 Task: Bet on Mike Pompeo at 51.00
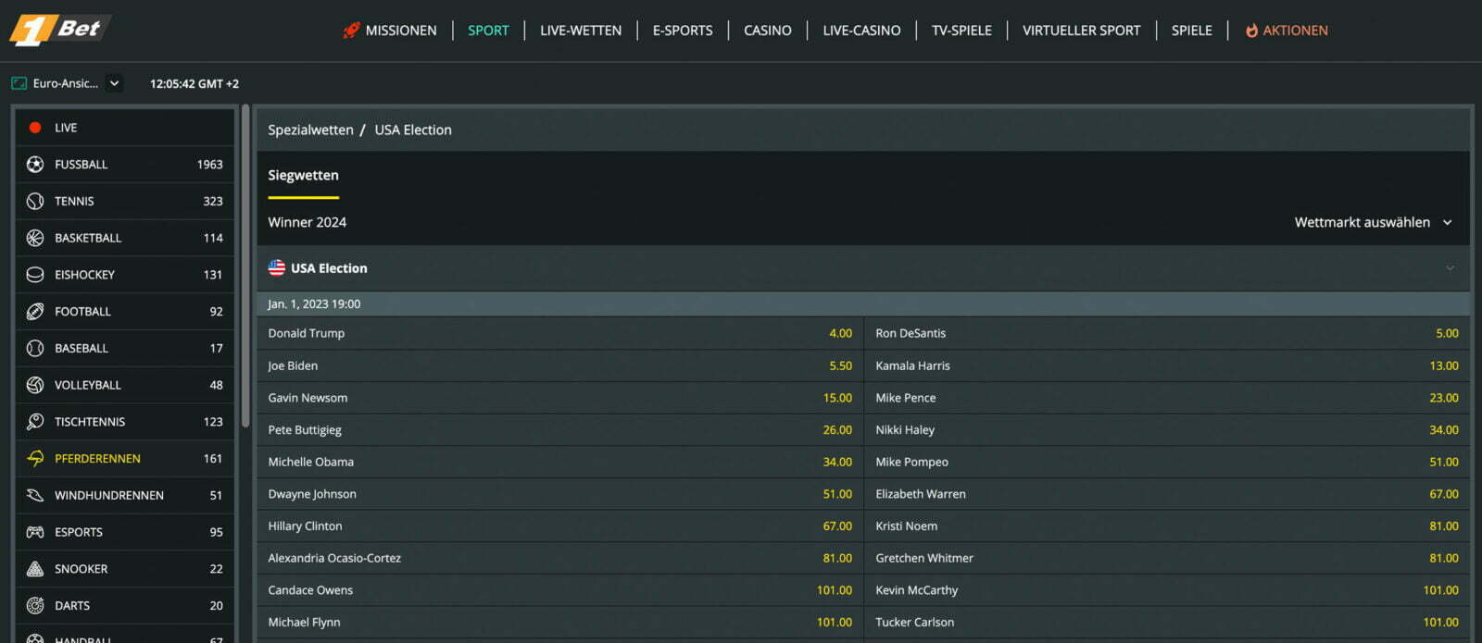1167,462
